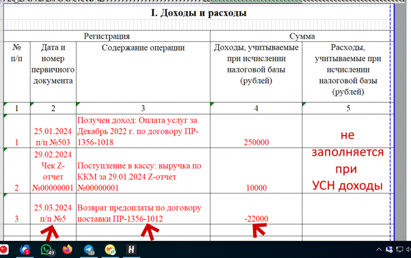Select 'Расходы, учитываемые при исчислении' header cell
This screenshot has width=411, height=258.
tap(348, 72)
